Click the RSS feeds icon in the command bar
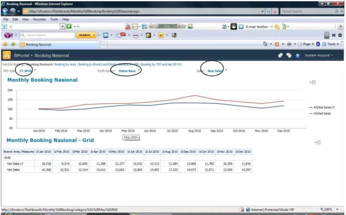The height and width of the screenshot is (215, 346). pos(277,44)
